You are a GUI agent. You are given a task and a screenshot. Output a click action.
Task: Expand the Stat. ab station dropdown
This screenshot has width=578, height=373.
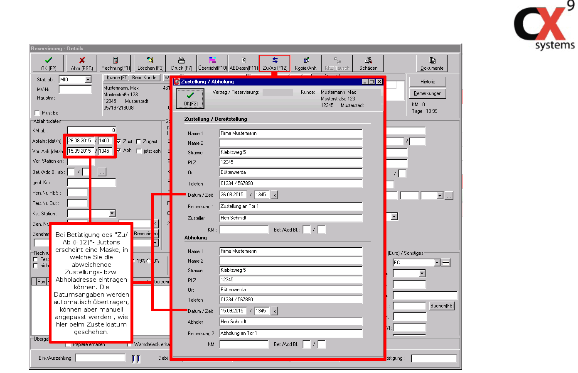coord(88,80)
